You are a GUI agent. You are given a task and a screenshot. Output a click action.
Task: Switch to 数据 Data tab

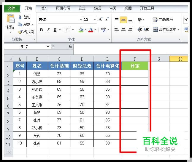point(97,8)
